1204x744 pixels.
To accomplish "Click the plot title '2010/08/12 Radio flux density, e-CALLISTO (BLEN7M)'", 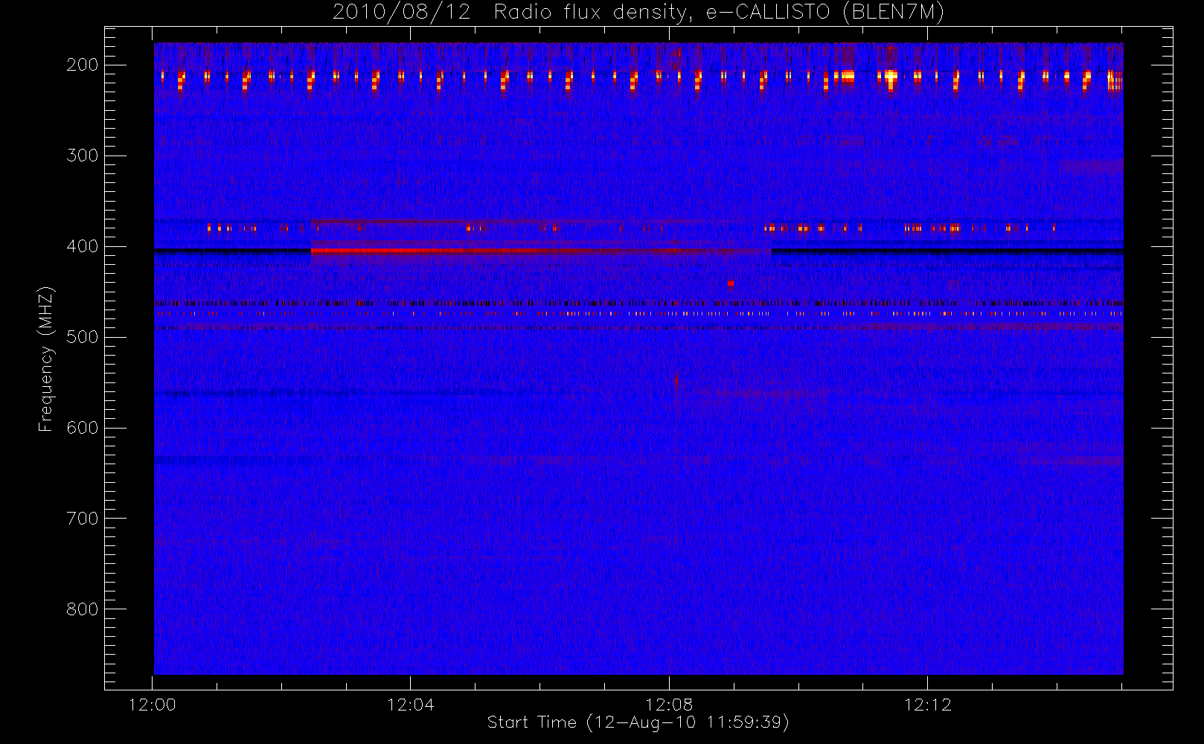I will (638, 13).
